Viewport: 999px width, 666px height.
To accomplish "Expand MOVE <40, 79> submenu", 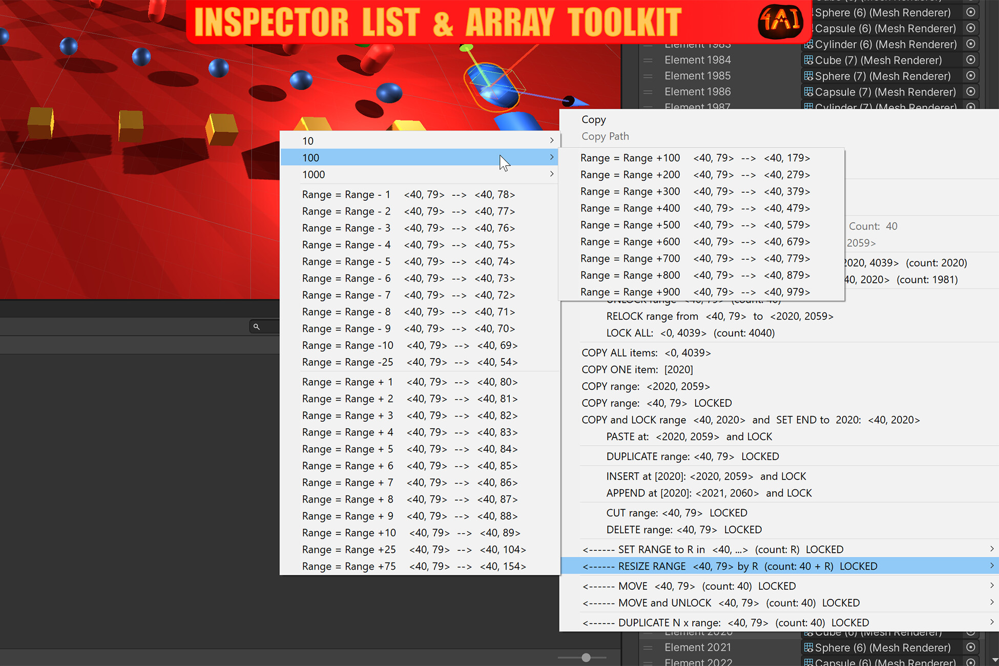I will pyautogui.click(x=780, y=586).
